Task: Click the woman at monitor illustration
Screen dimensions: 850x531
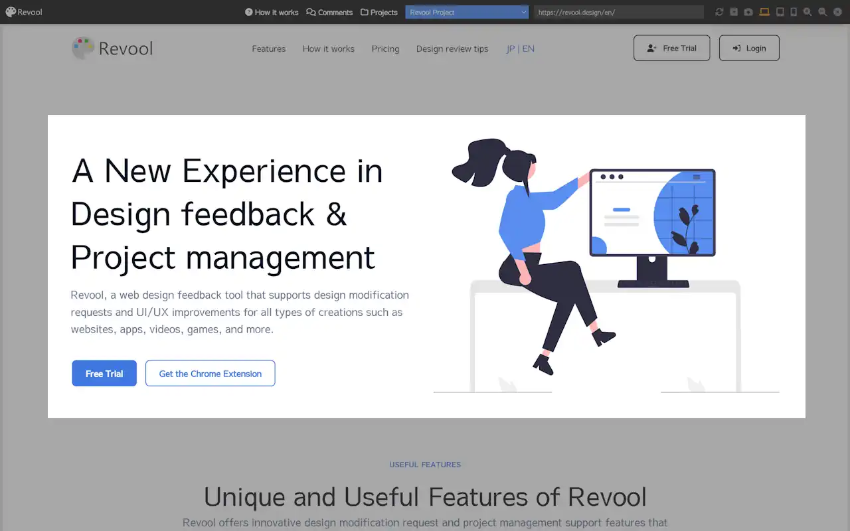Action: (x=606, y=265)
